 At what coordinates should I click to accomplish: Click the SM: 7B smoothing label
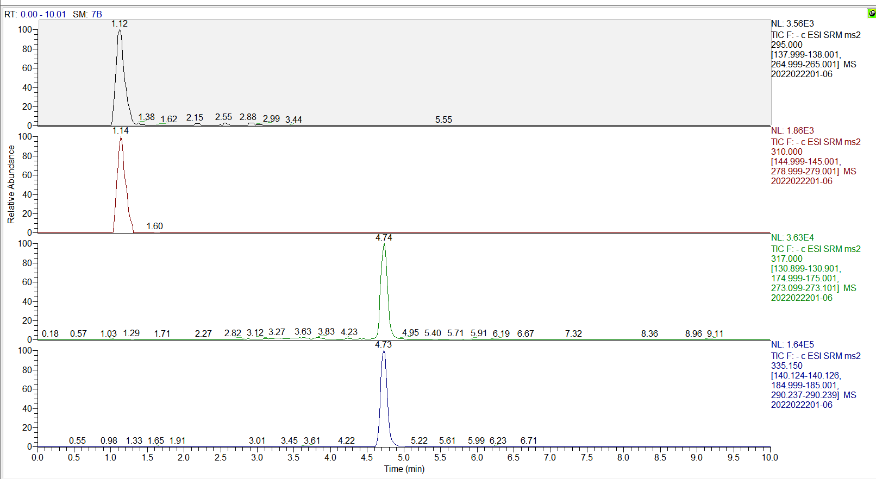point(87,14)
